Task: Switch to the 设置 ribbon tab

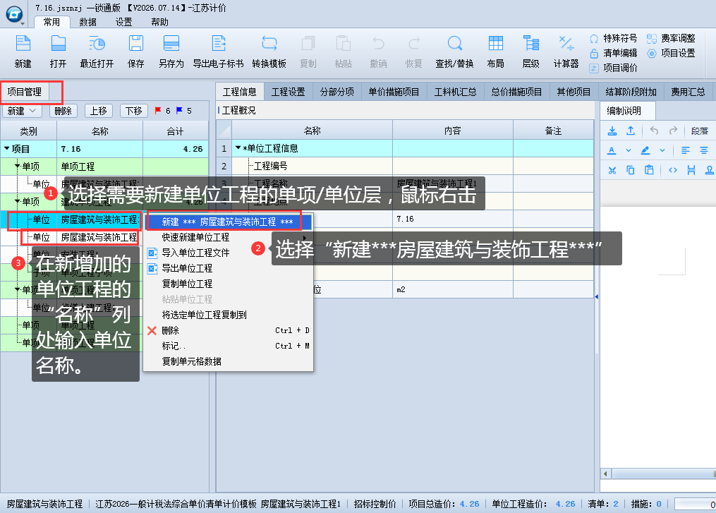Action: [x=123, y=22]
